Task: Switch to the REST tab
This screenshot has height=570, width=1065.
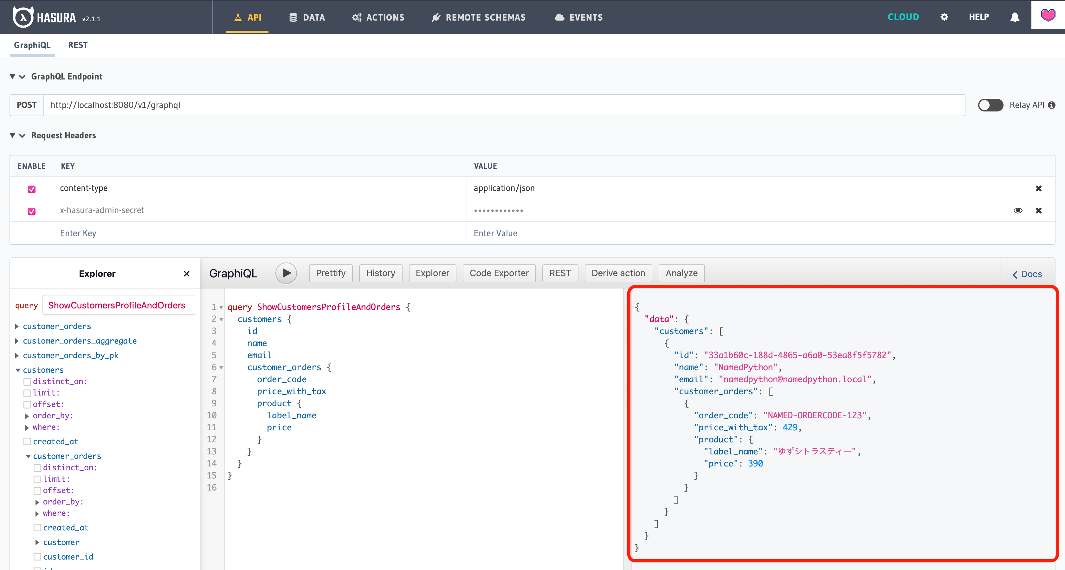Action: tap(78, 45)
